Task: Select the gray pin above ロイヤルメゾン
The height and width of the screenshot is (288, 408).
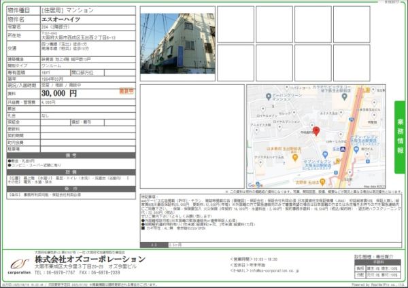Action: (262, 109)
